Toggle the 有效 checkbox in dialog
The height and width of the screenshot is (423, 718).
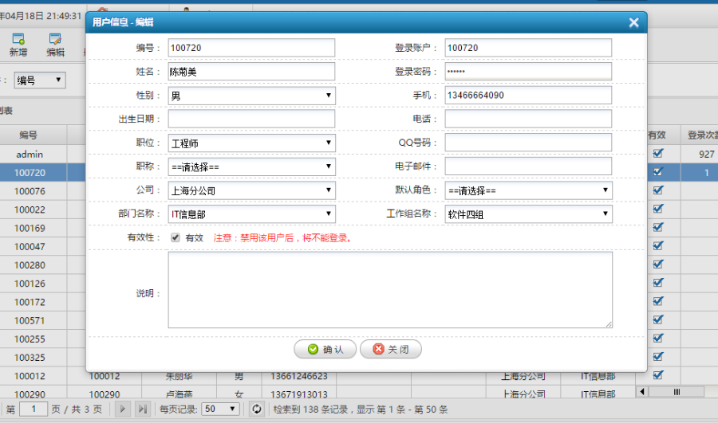[176, 237]
